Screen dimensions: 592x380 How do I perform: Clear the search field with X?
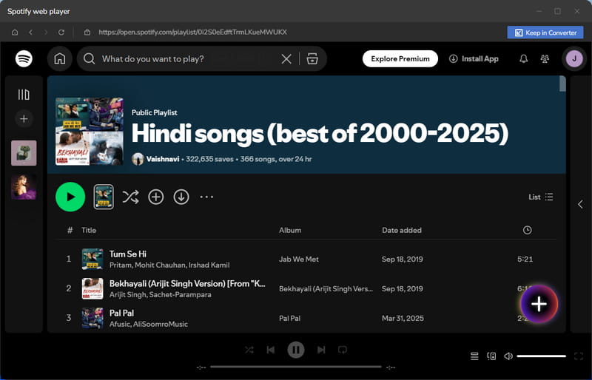click(286, 58)
